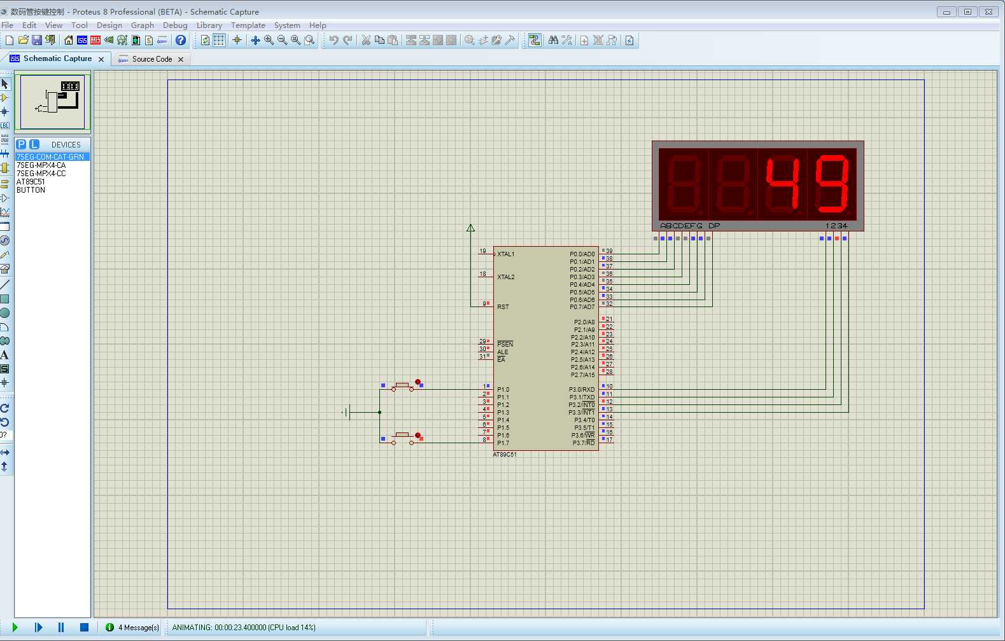Select the Selection Mode arrow tool
This screenshot has width=1005, height=641.
(5, 84)
